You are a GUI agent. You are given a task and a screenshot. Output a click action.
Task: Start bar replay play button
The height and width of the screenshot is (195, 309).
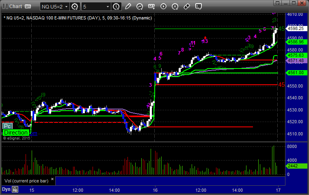163,6
